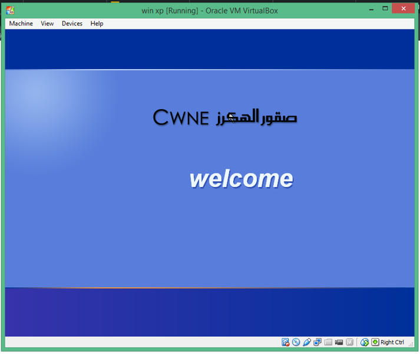Open the View menu
The width and height of the screenshot is (420, 354).
click(x=47, y=24)
